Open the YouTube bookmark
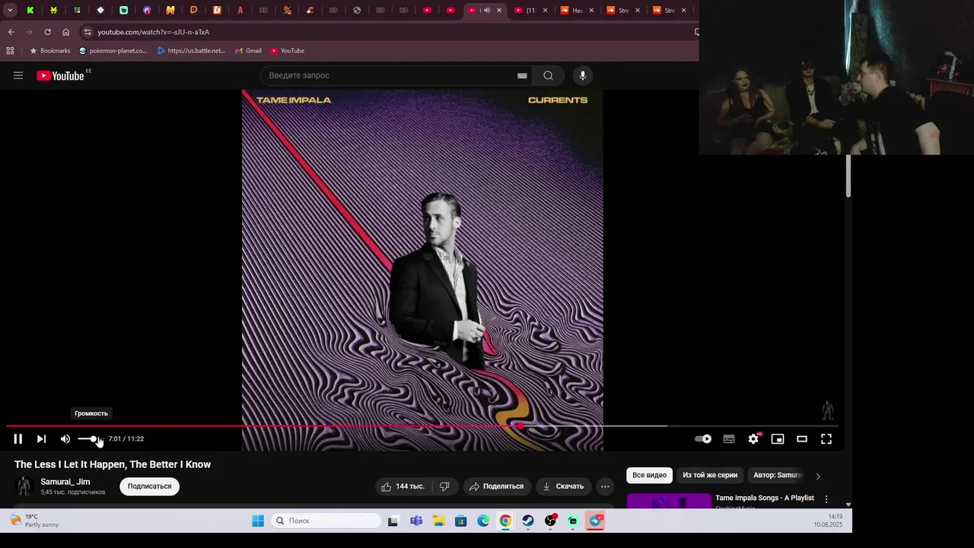Viewport: 974px width, 548px height. coord(287,51)
